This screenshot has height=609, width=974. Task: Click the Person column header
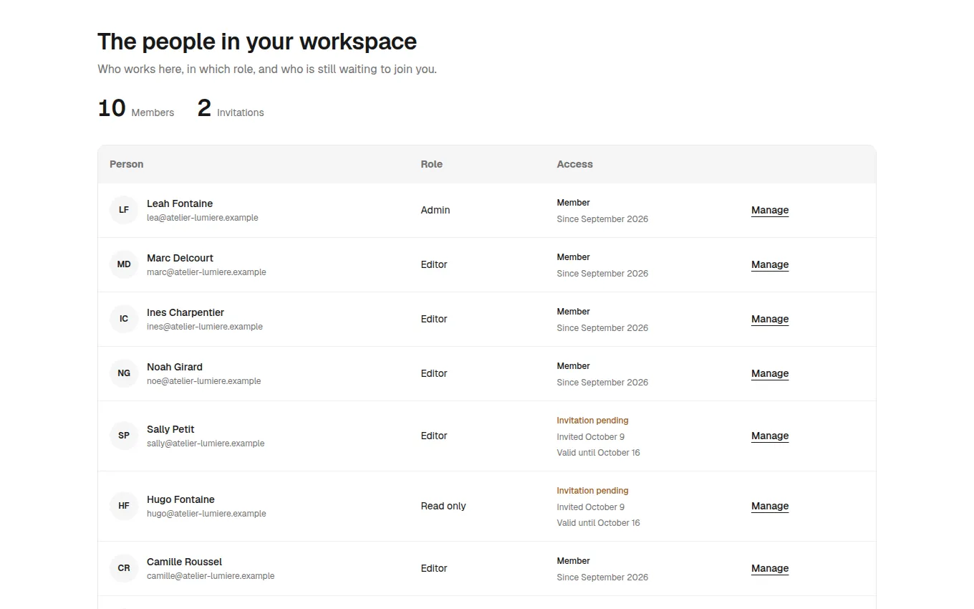point(127,164)
